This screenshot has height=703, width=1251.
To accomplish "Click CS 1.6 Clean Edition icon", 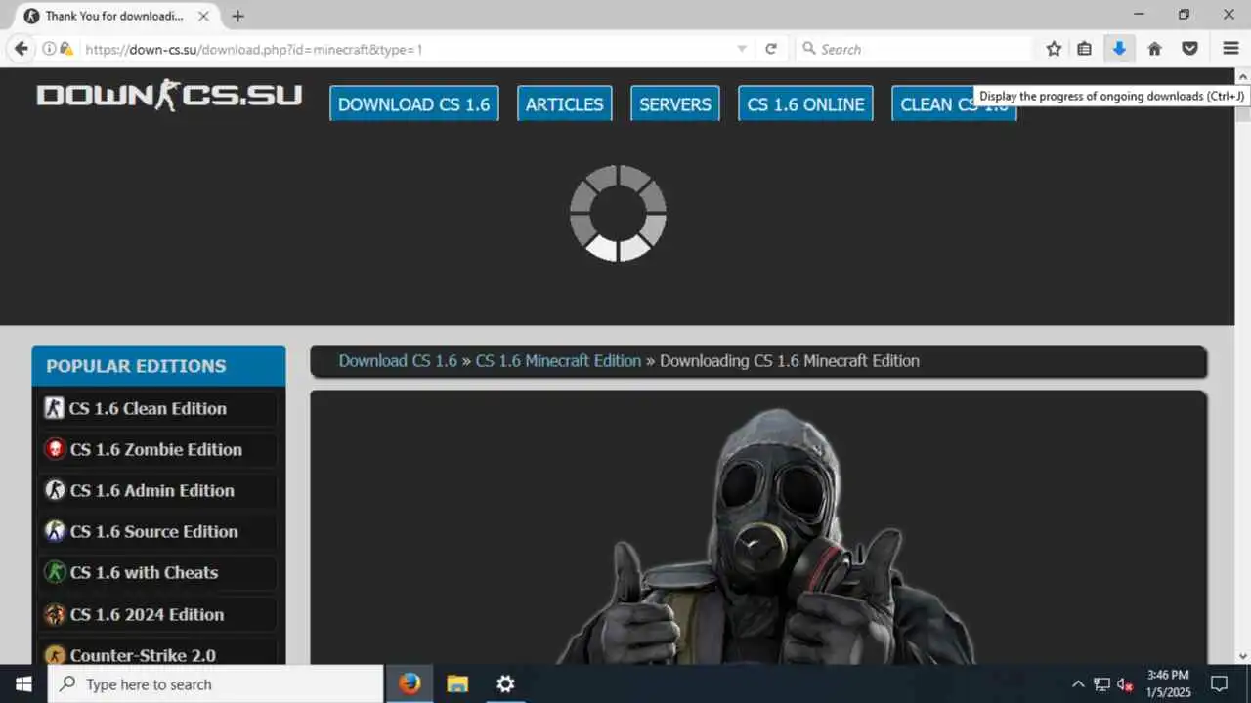I will click(54, 408).
